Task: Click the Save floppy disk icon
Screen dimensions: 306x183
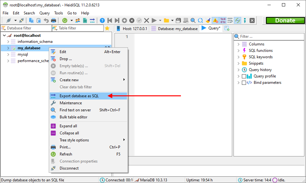Action: (x=178, y=20)
